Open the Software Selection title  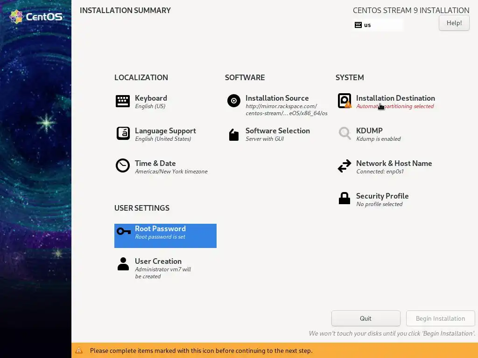click(277, 131)
